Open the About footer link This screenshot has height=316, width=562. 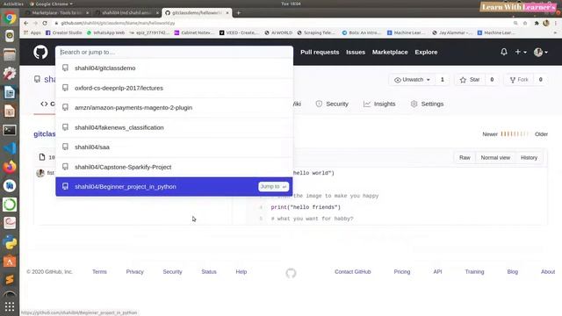coord(548,271)
